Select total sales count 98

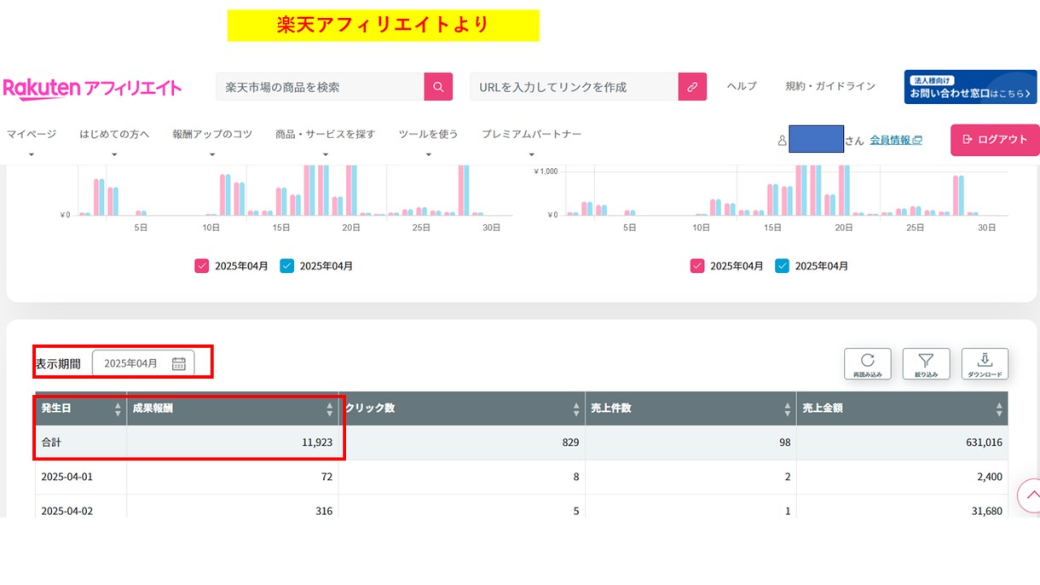(784, 443)
